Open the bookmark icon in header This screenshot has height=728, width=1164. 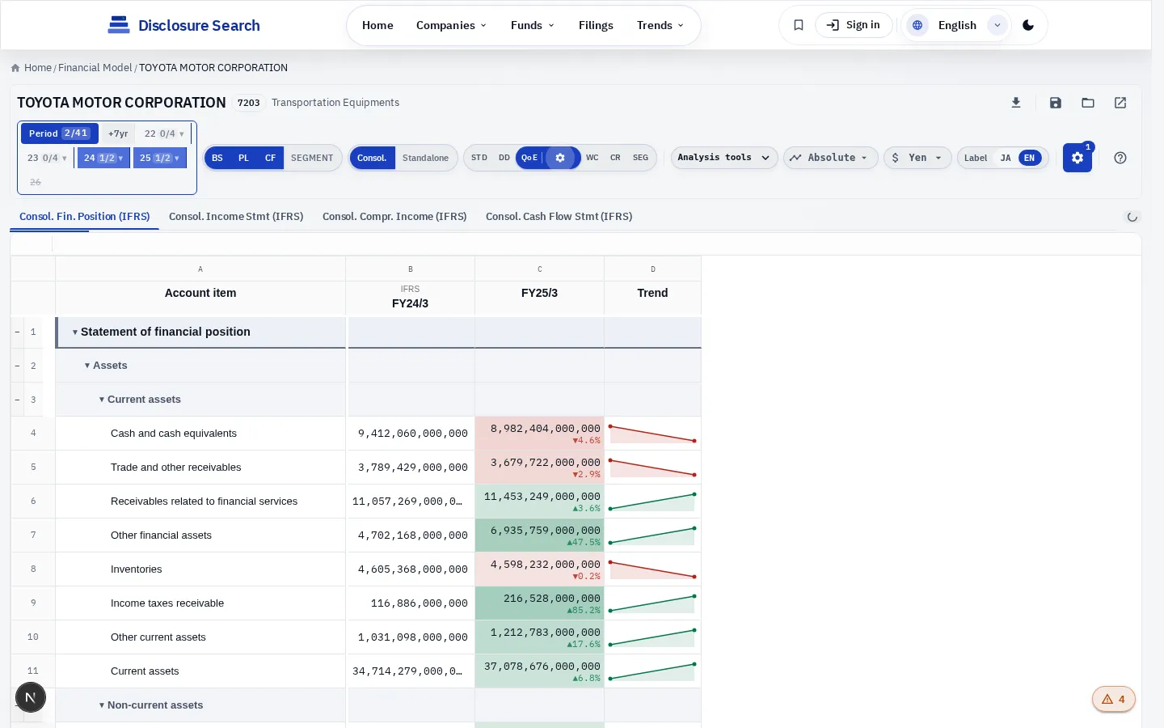coord(799,25)
